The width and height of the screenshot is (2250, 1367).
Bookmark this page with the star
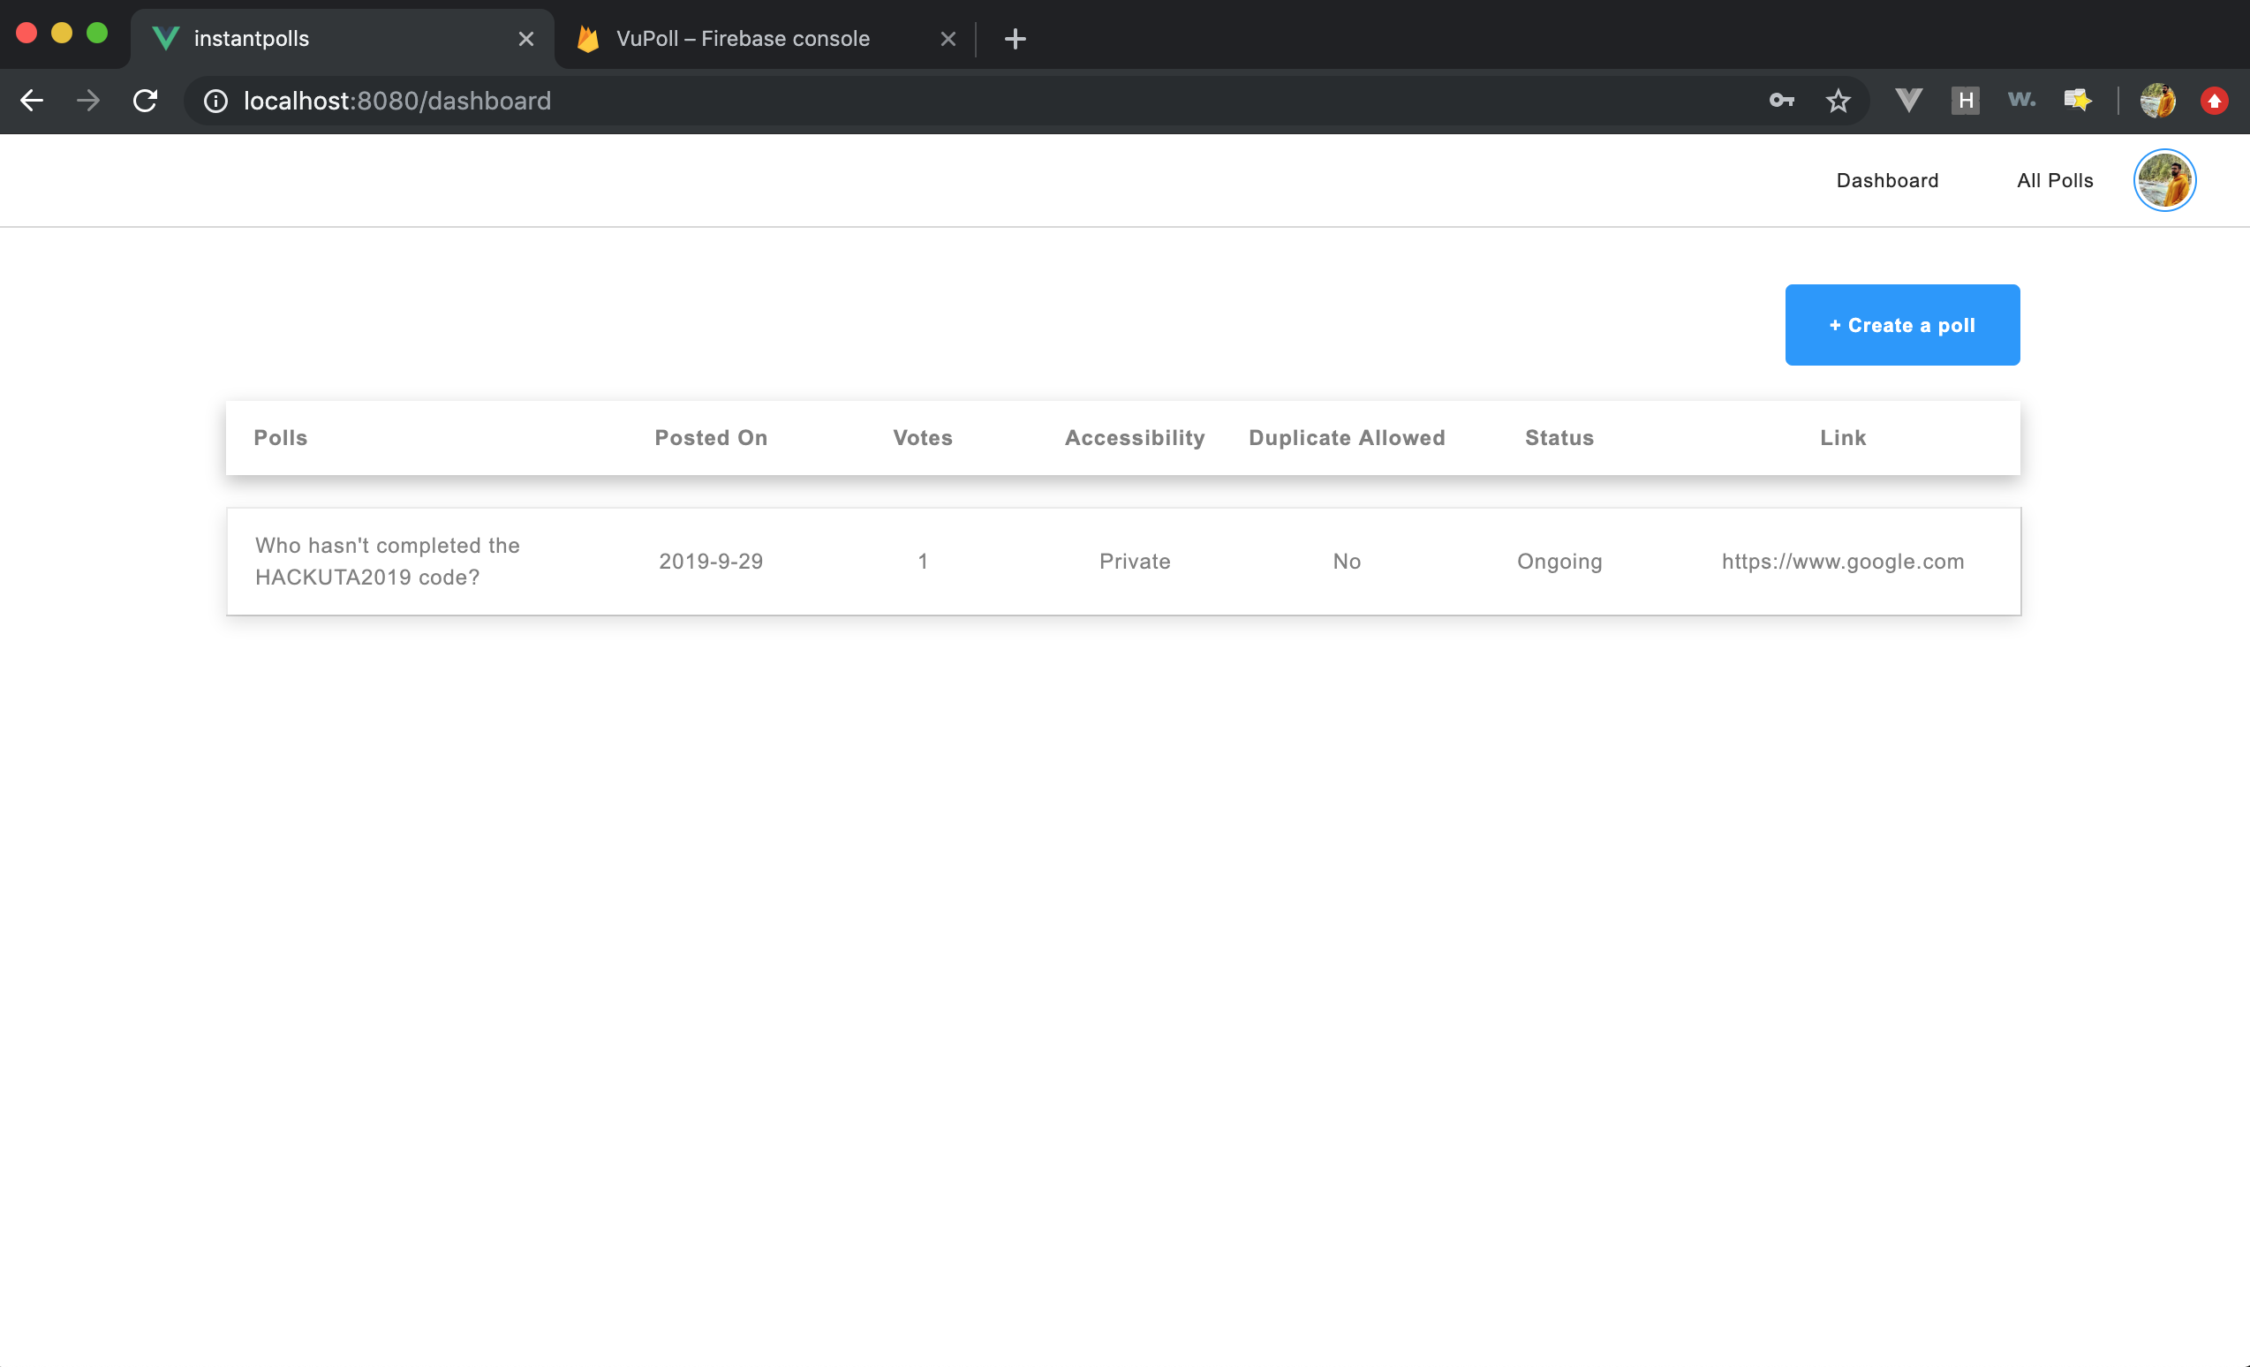(x=1838, y=101)
